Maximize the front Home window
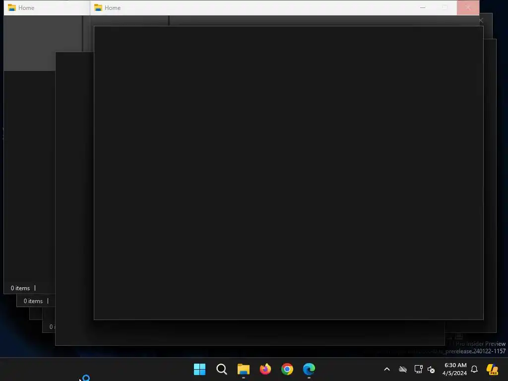Viewport: 508px width, 381px height. point(445,7)
